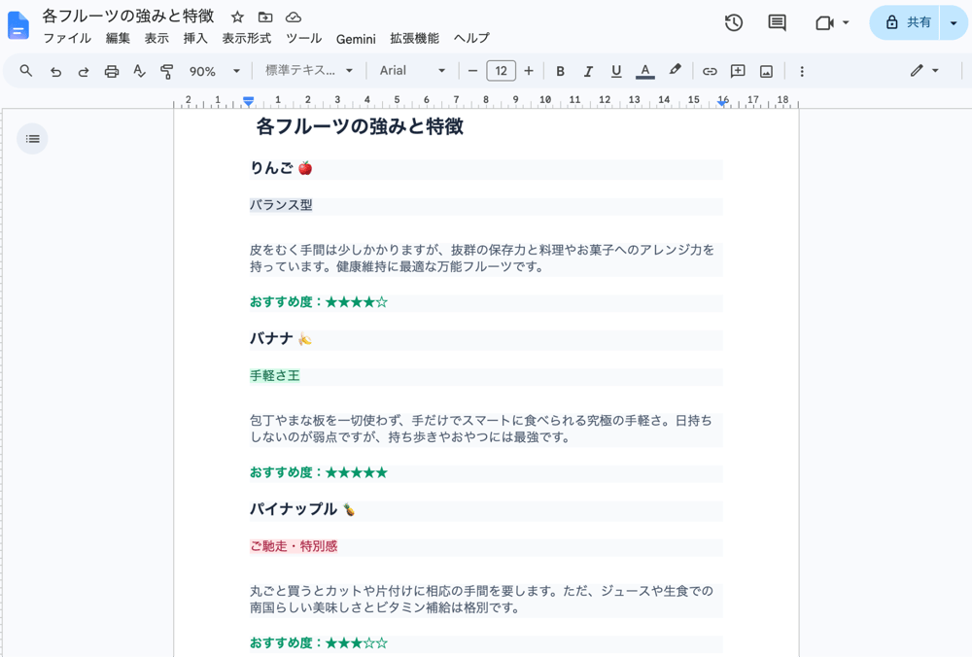This screenshot has height=657, width=972.
Task: Open the 編集 menu
Action: pos(118,39)
